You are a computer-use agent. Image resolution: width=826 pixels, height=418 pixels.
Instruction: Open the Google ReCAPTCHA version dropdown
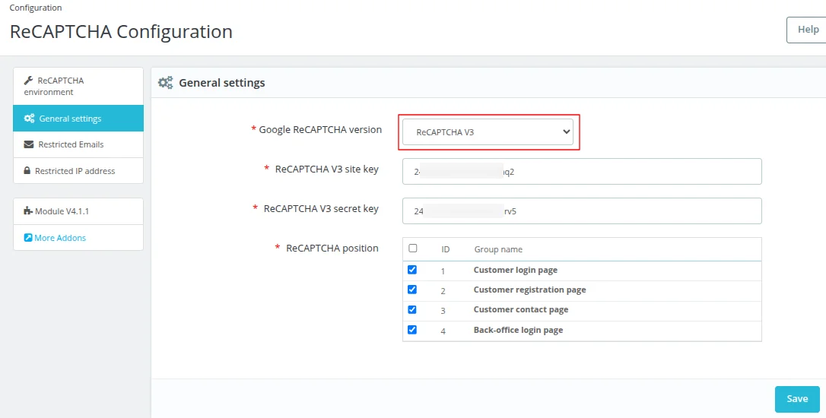[488, 131]
